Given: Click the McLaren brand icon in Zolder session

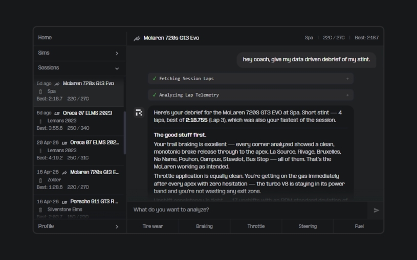Looking at the screenshot, I should pos(64,173).
